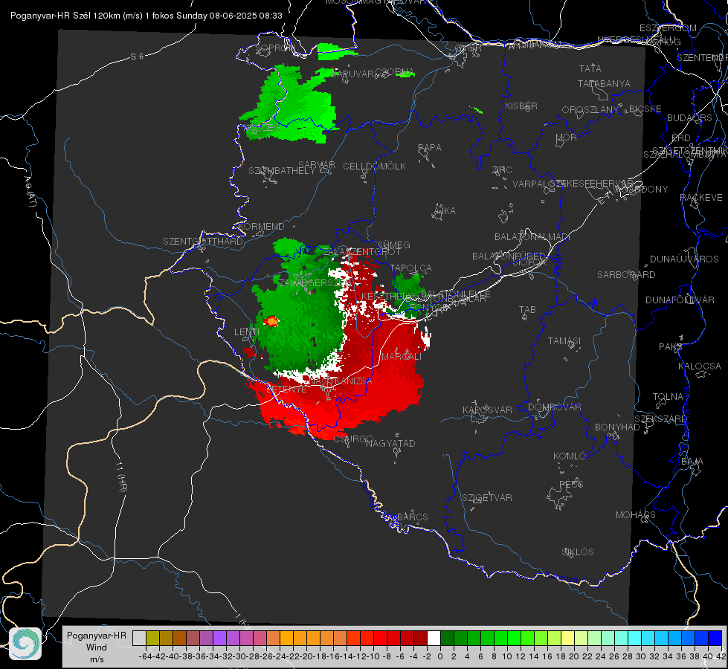Click the KAPUVAR town label
The width and height of the screenshot is (728, 669).
pos(353,74)
